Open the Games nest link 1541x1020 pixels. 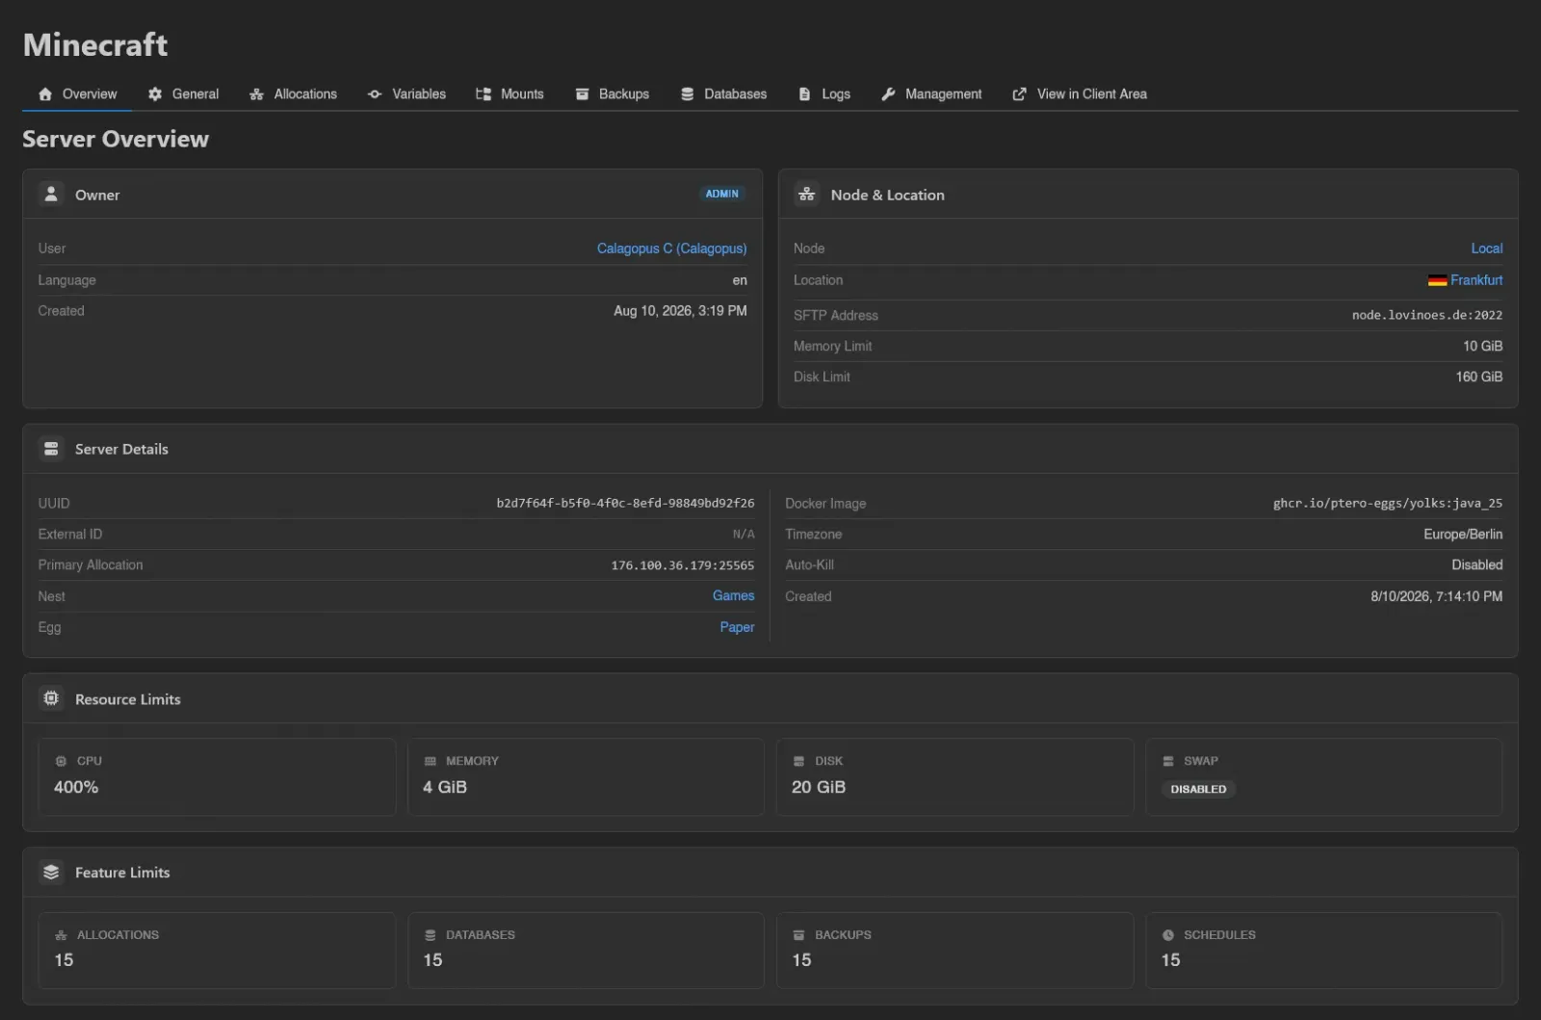point(733,596)
